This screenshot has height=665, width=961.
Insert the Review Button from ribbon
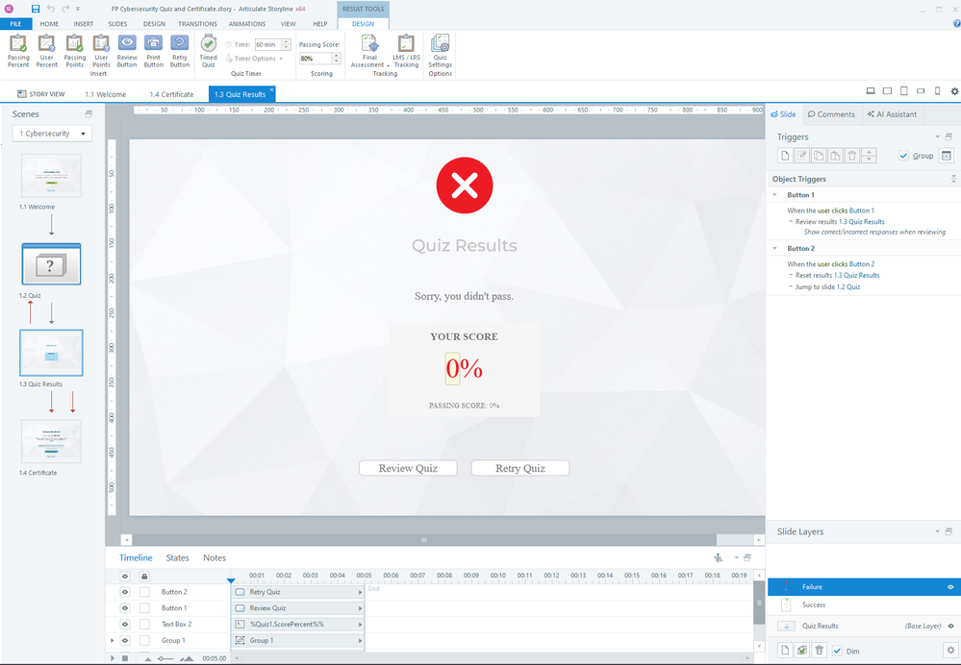point(127,49)
